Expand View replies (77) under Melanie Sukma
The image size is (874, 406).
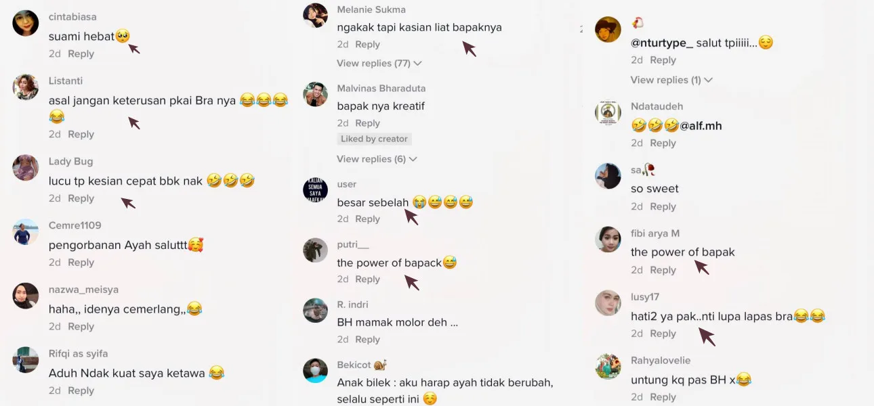tap(379, 63)
